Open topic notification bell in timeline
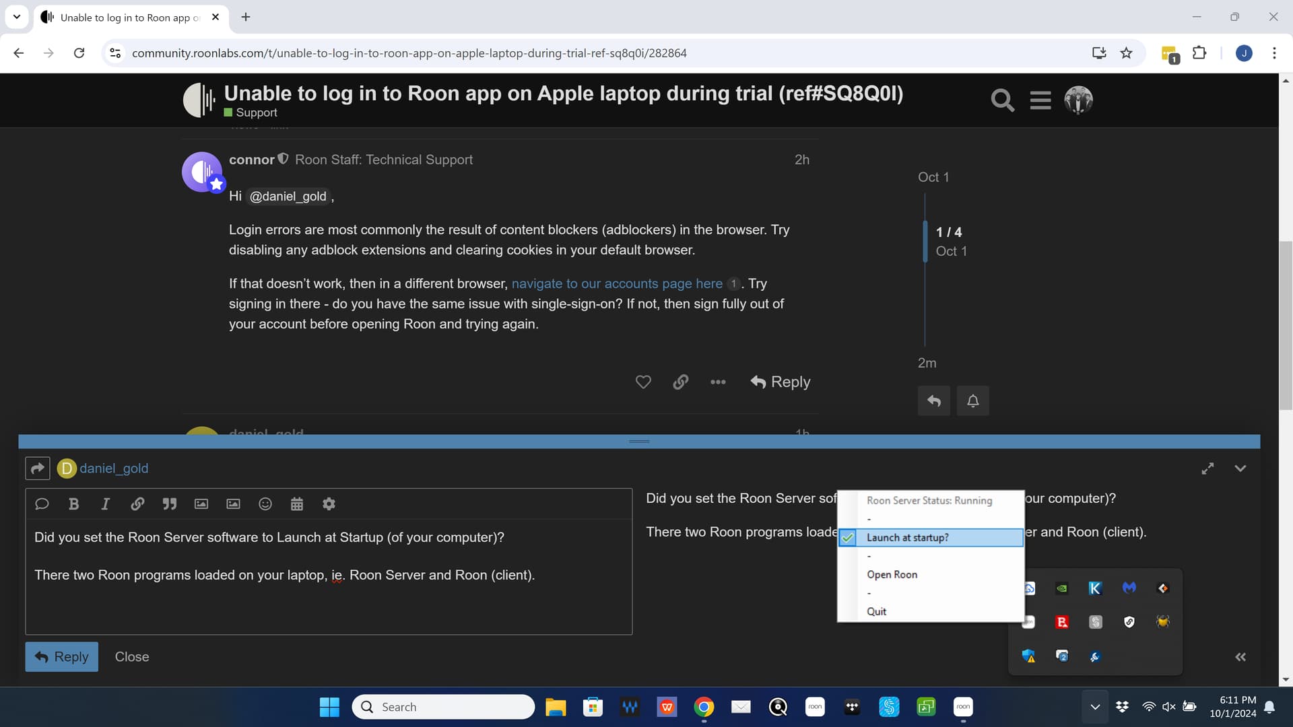 point(973,401)
